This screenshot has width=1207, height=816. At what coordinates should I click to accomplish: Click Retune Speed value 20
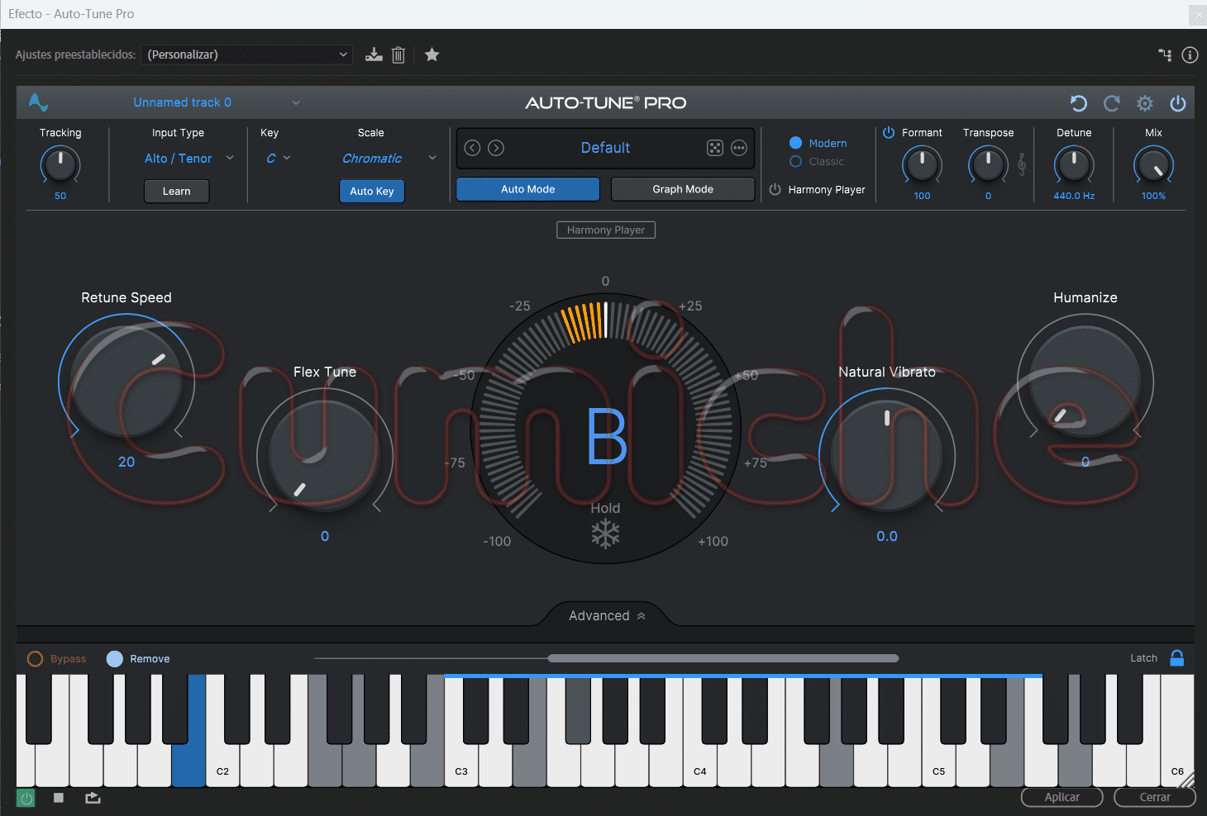tap(126, 462)
